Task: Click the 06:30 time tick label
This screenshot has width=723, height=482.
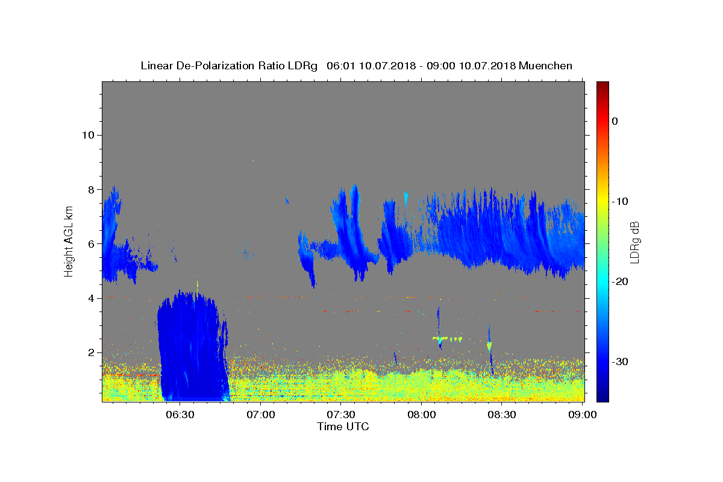Action: coord(180,415)
